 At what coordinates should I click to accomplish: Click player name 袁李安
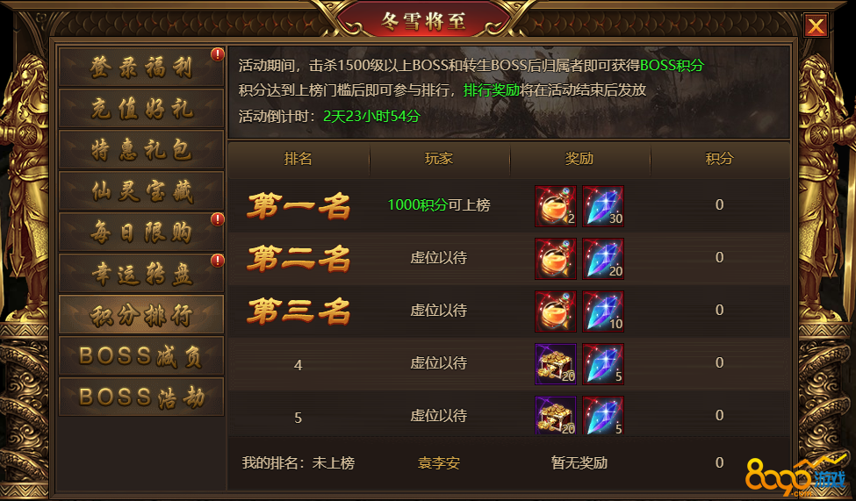438,463
